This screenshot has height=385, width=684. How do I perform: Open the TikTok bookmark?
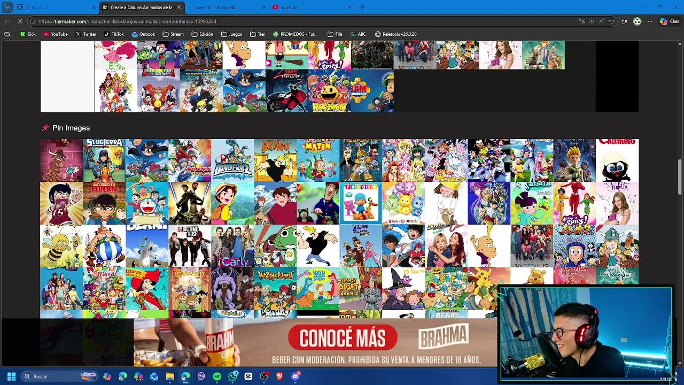coord(114,34)
